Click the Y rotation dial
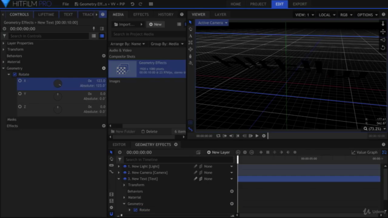Screen dimensions: 388x218 point(58,96)
